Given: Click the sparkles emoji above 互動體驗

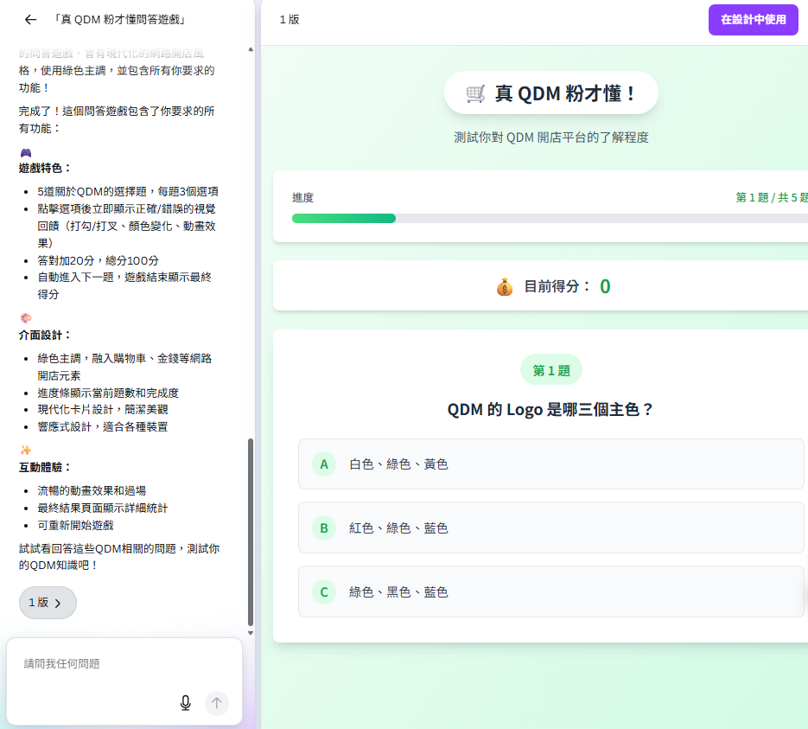Looking at the screenshot, I should coord(26,450).
